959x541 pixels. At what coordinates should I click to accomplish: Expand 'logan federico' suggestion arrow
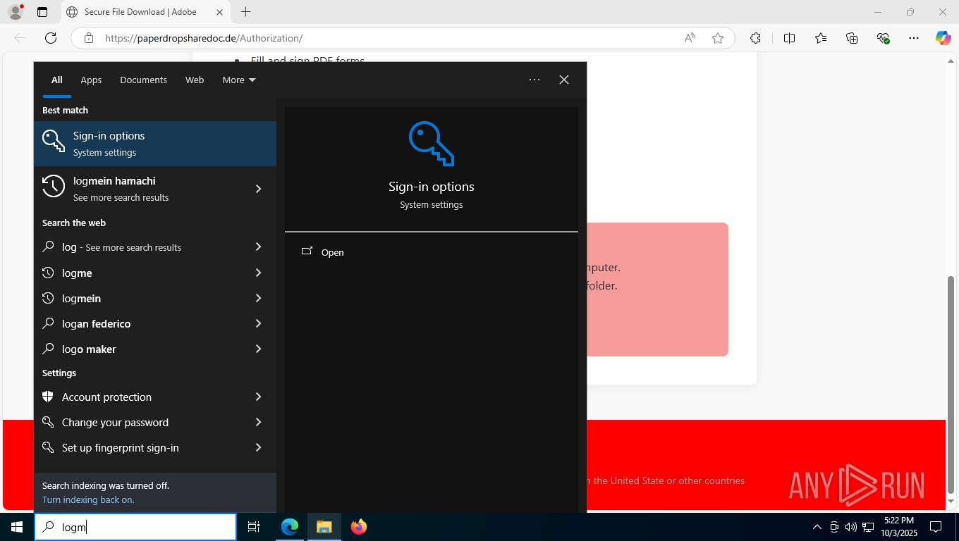point(258,323)
